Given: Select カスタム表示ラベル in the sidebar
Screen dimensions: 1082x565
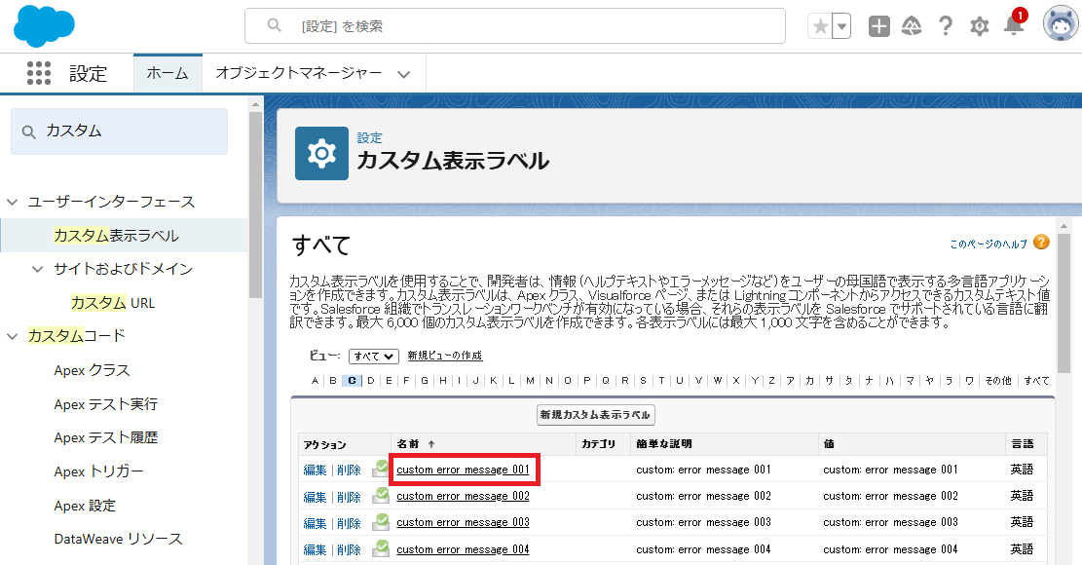Looking at the screenshot, I should click(116, 235).
